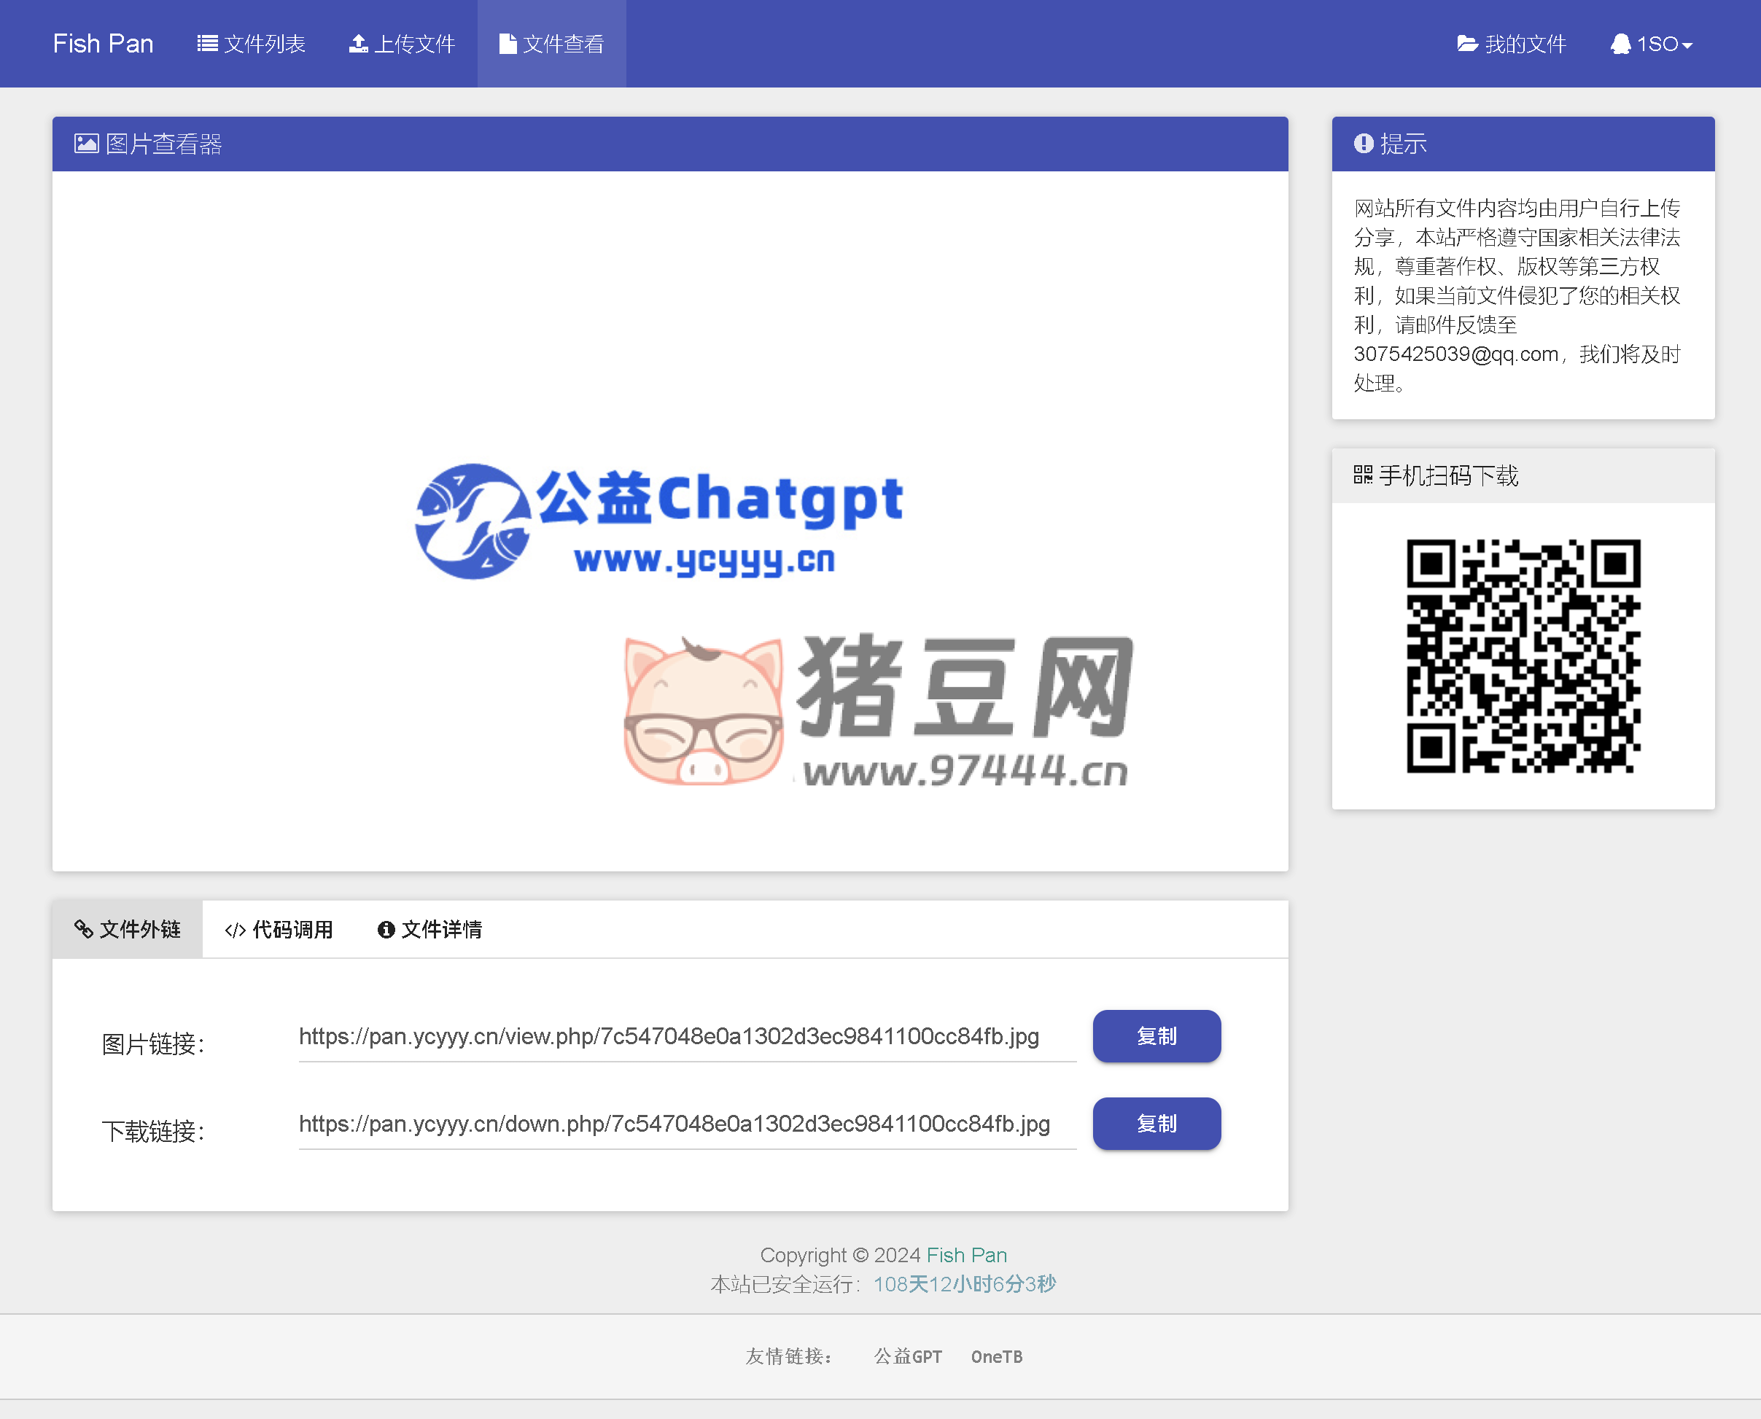Copy the 图片链接 with 复制 button

[x=1156, y=1036]
